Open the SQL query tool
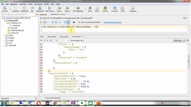This screenshot has width=191, height=107. pyautogui.click(x=32, y=9)
